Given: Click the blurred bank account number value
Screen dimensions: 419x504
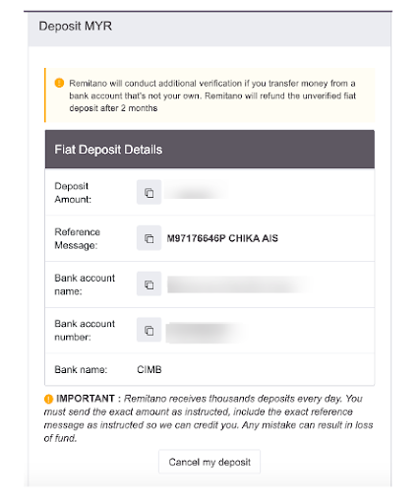Looking at the screenshot, I should click(x=206, y=332).
